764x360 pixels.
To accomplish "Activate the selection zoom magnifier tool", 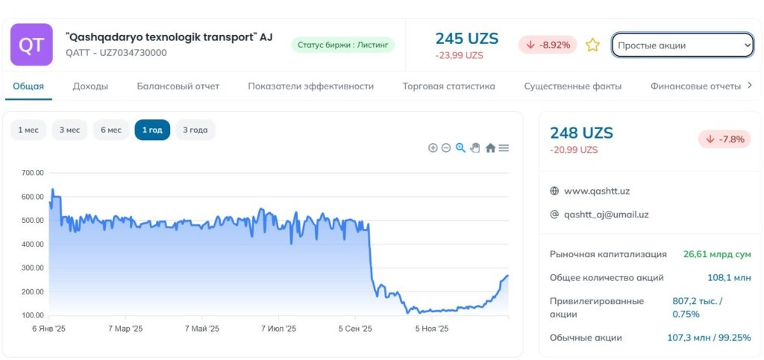I will pyautogui.click(x=460, y=148).
